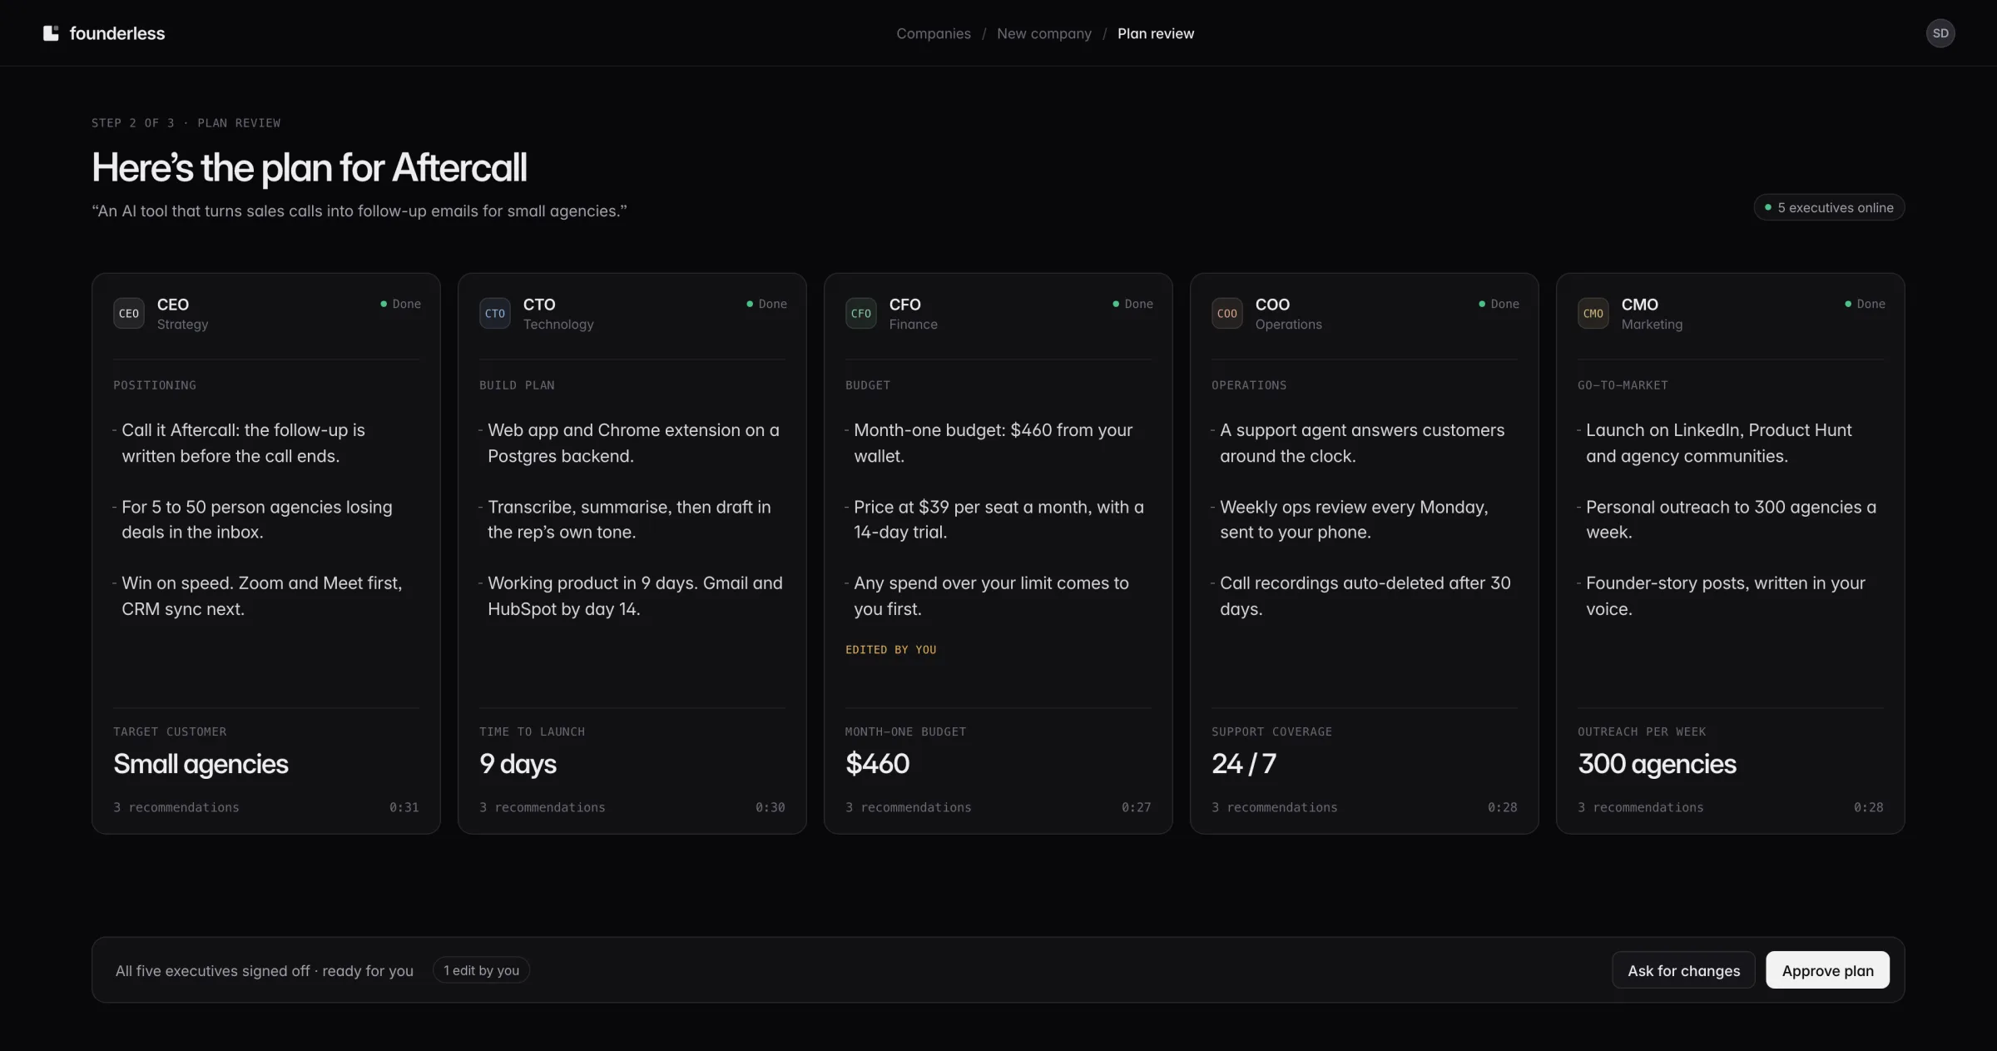Click the founderless brand name
This screenshot has height=1051, width=1997.
click(x=117, y=33)
